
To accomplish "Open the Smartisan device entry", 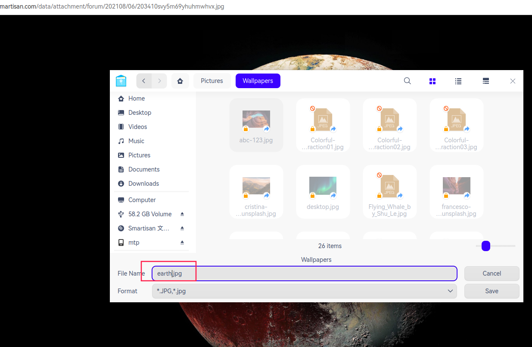I will (x=149, y=228).
